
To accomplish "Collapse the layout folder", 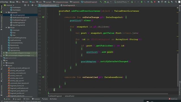I will (x=4, y=65).
